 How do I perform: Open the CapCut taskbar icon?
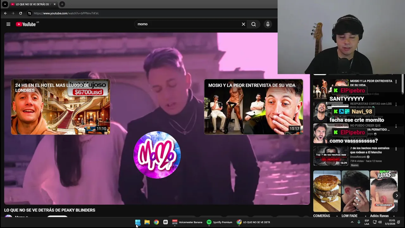tap(165, 222)
